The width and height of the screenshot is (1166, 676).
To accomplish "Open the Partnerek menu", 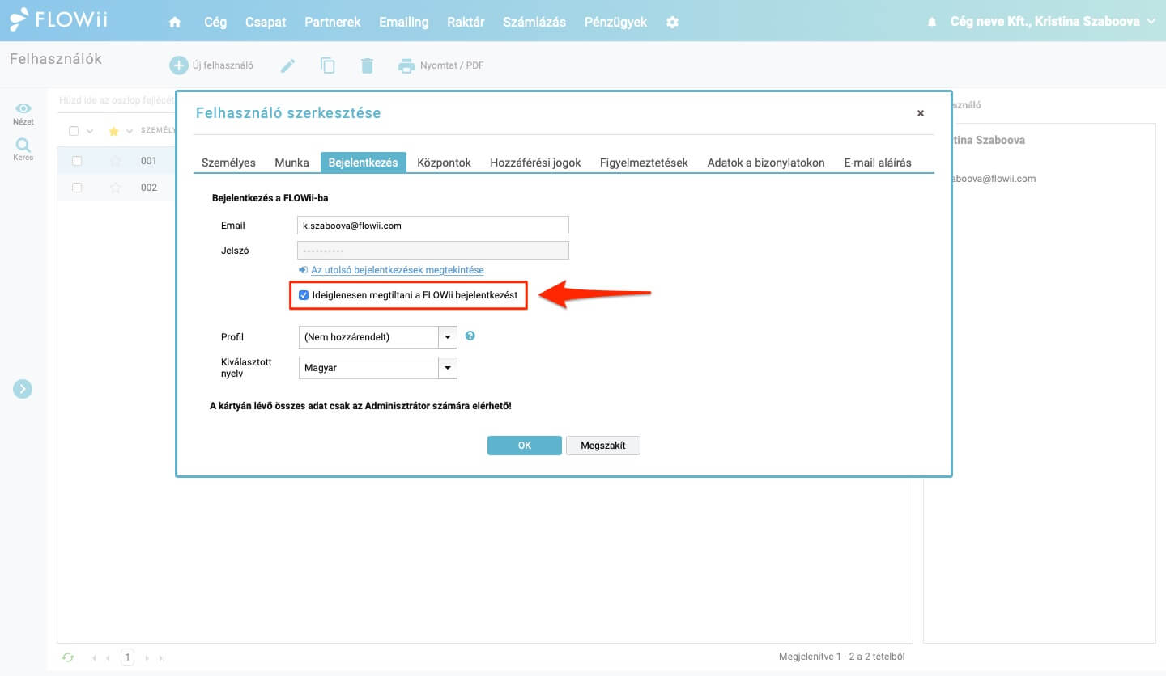I will pos(333,23).
